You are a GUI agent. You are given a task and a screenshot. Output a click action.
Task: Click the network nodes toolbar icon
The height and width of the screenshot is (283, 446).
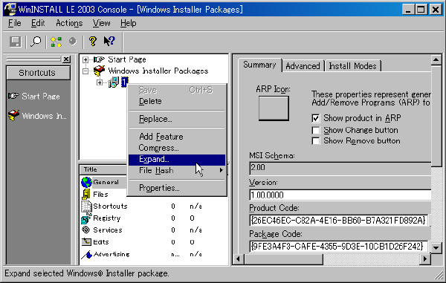tap(56, 42)
